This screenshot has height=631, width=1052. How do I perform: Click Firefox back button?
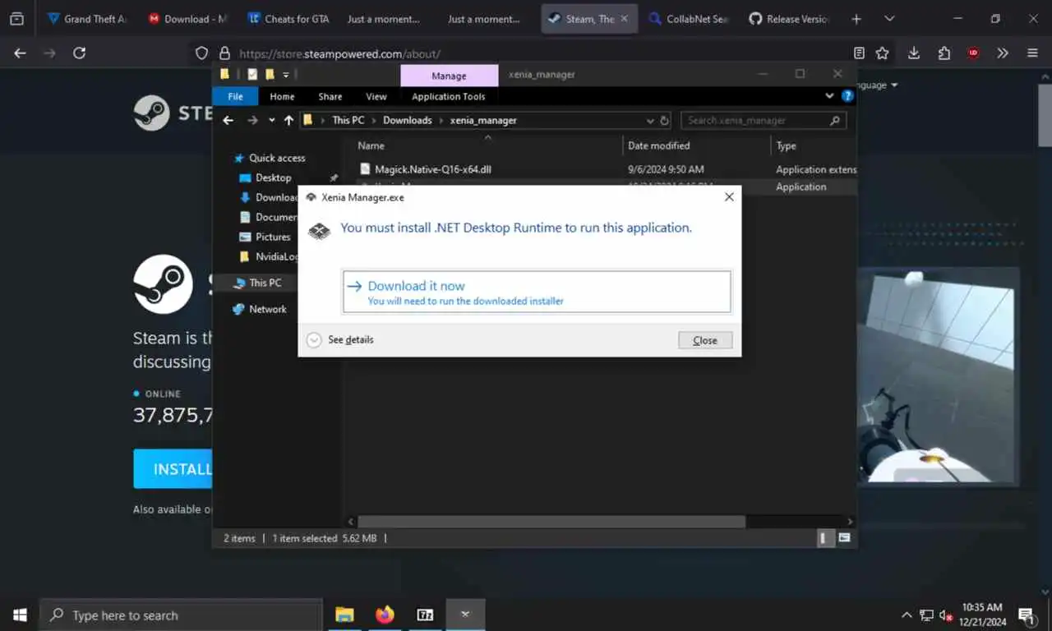[x=21, y=53]
